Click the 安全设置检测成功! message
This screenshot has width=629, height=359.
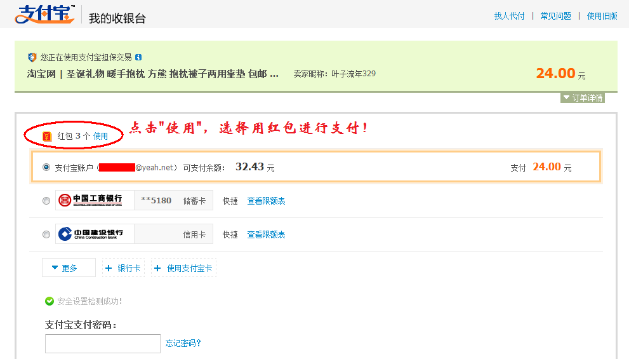click(89, 302)
